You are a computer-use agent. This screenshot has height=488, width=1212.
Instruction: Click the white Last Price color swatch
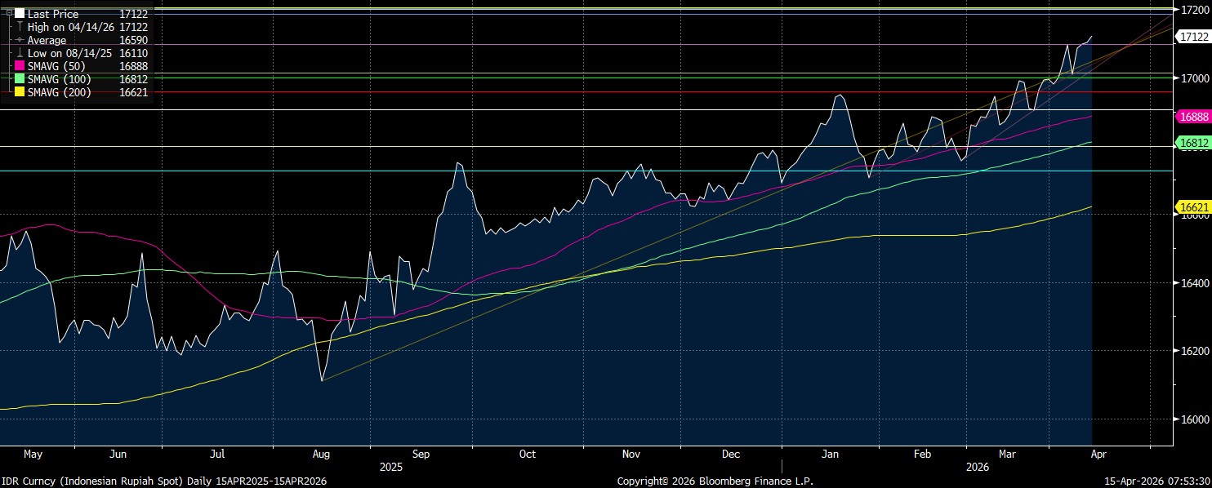(x=20, y=14)
